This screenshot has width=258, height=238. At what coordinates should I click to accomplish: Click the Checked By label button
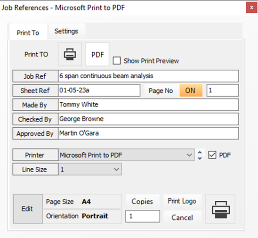coord(35,119)
